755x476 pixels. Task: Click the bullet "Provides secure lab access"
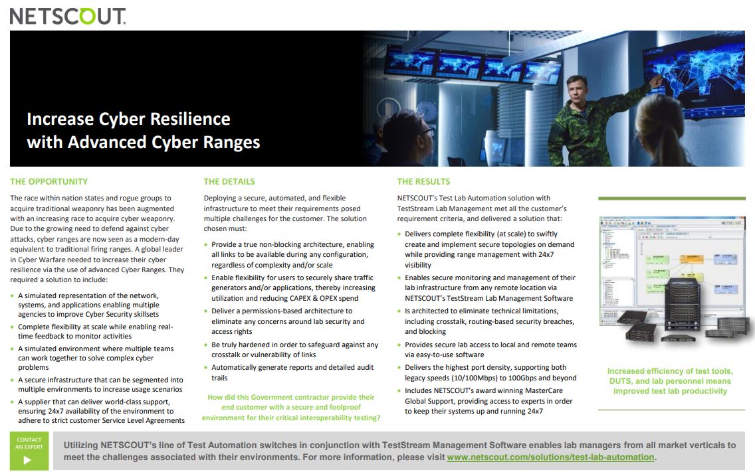pyautogui.click(x=490, y=350)
